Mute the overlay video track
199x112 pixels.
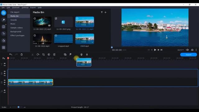pyautogui.click(x=5, y=73)
